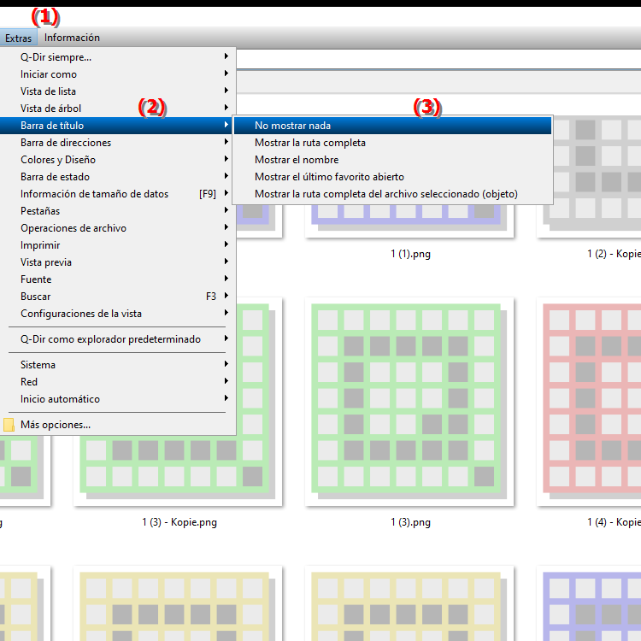Open Información de tamaño de datos
Screen dimensions: 641x641
pos(118,194)
